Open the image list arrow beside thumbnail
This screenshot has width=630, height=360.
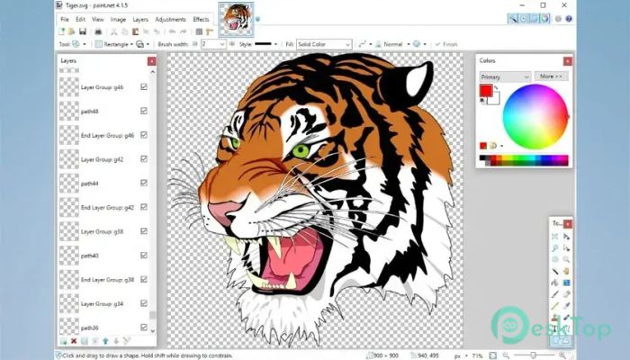coord(257,19)
